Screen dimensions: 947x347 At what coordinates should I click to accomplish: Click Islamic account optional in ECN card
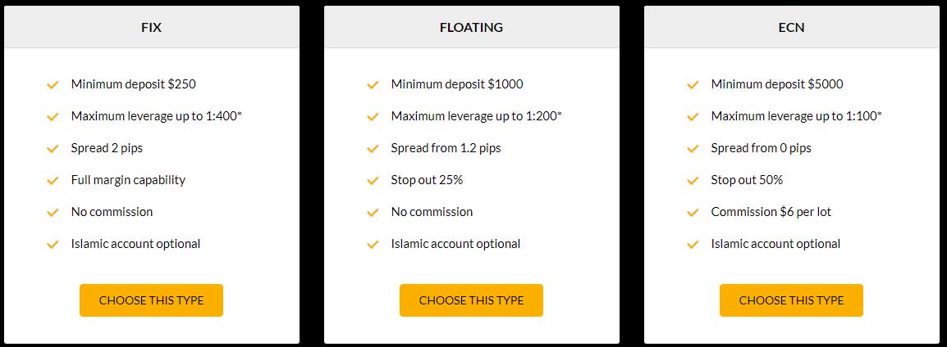coord(775,244)
